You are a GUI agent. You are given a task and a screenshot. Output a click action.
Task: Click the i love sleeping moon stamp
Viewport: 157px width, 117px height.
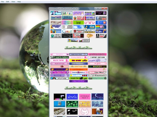(97, 97)
